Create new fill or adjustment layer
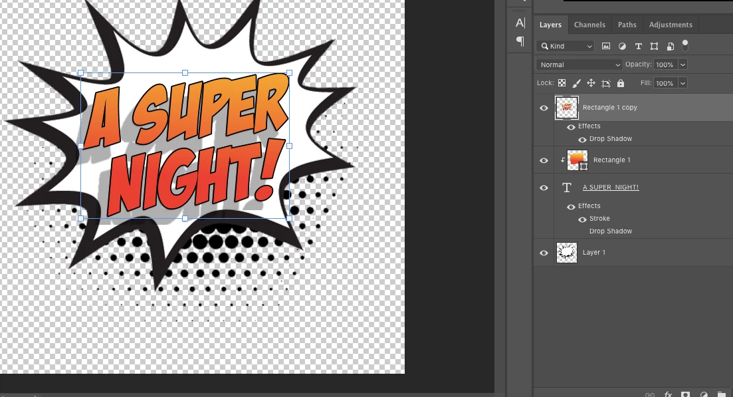 pos(704,394)
